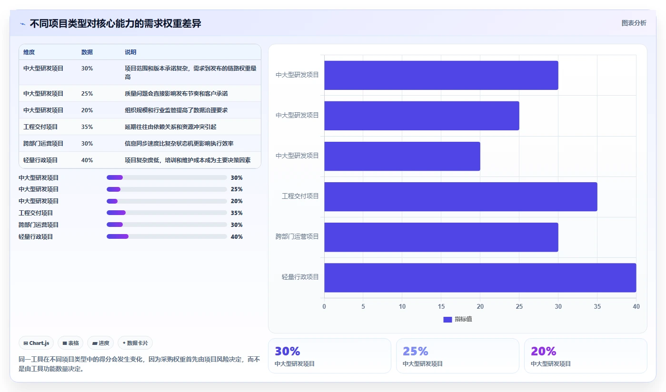666x392 pixels.
Task: Click the small icon before the card title
Action: pos(23,24)
